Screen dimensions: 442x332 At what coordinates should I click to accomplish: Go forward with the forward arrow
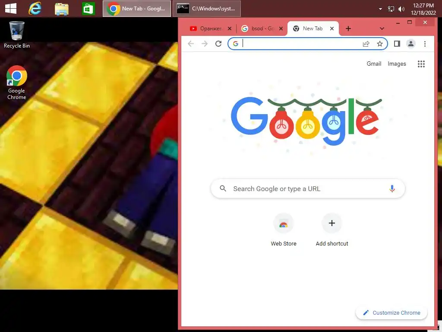pyautogui.click(x=205, y=44)
